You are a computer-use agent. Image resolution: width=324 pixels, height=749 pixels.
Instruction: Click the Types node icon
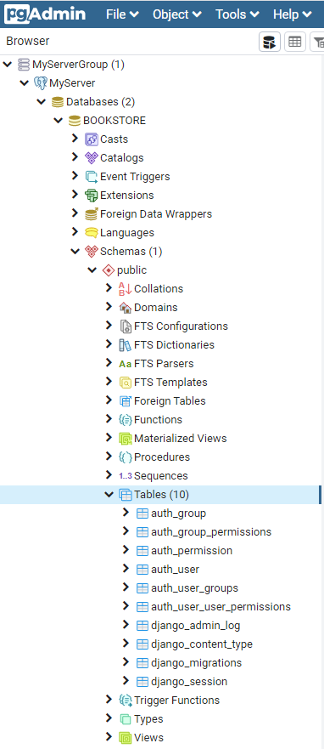coord(126,719)
